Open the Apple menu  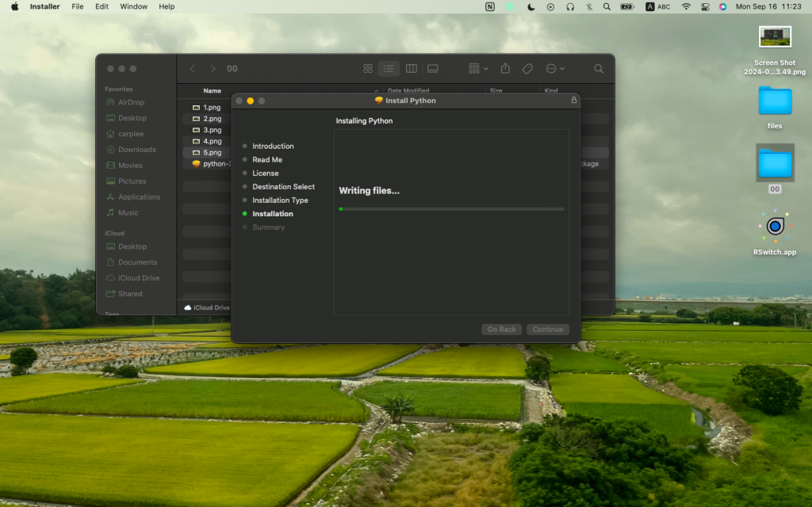pyautogui.click(x=14, y=6)
